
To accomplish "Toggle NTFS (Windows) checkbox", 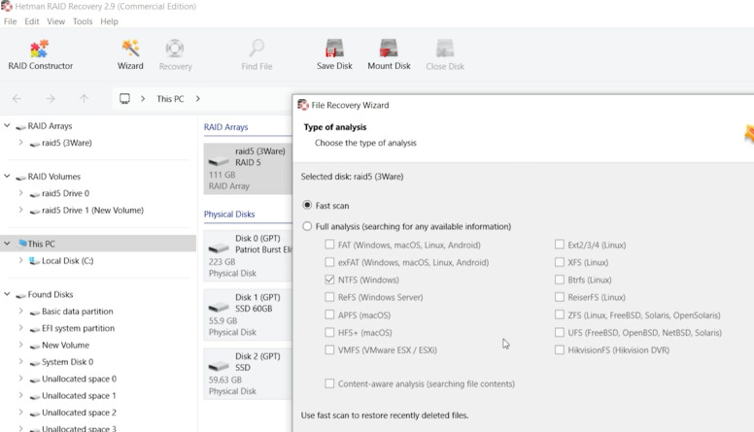I will (329, 280).
